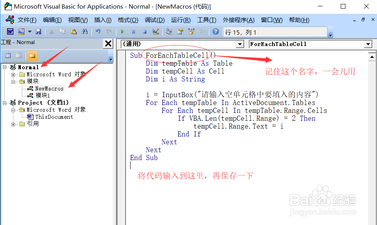
Task: Open the 工具(T) menu
Action: point(207,20)
